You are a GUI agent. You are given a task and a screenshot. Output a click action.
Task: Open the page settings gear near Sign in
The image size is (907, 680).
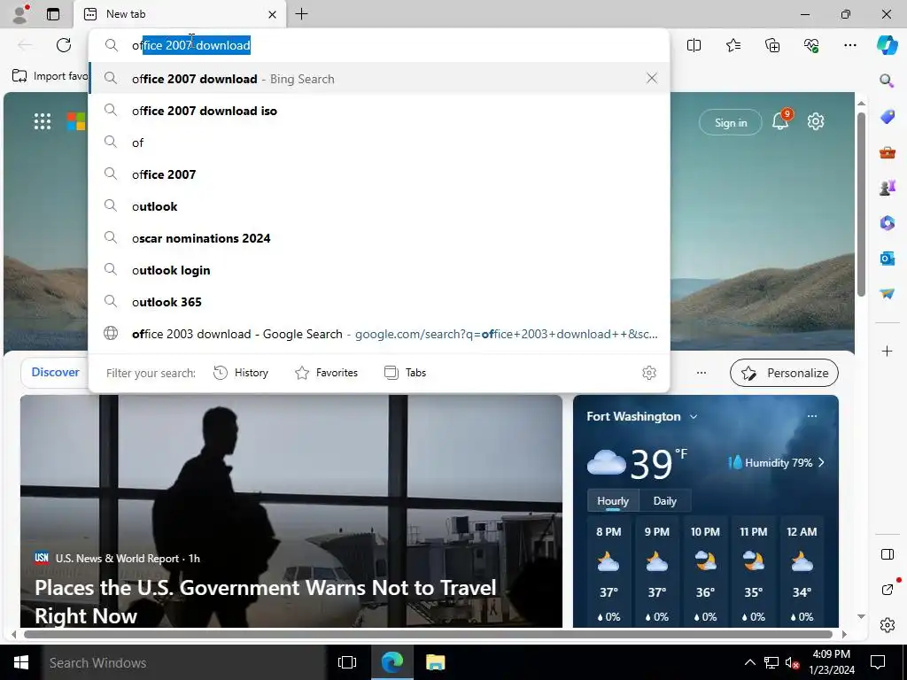pos(816,121)
